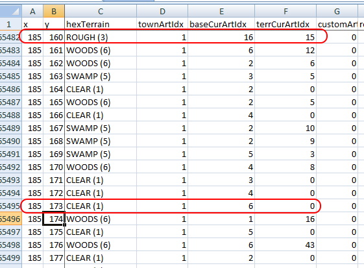This screenshot has width=364, height=268.
Task: Click terrCurArtIdx value 0 in row 55495
Action: pos(285,206)
